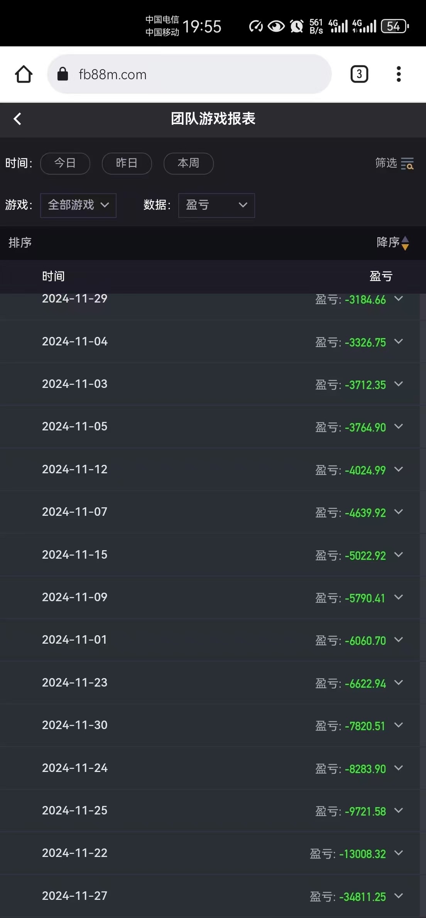
Task: Select the 昨日 time filter
Action: (x=127, y=163)
